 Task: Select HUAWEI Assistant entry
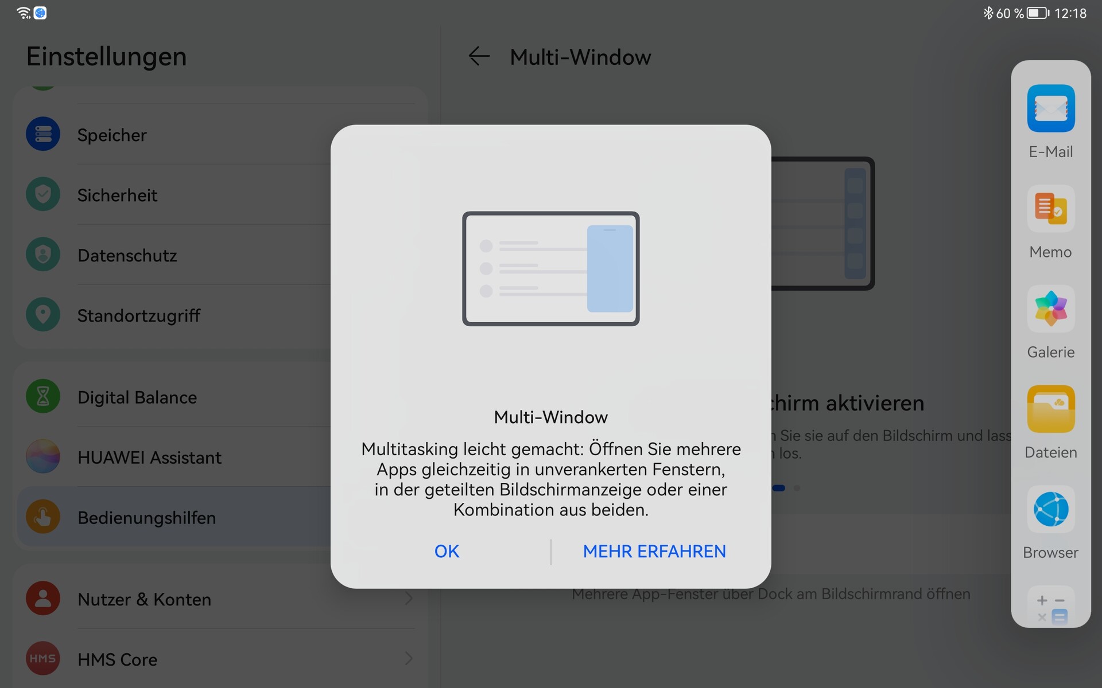tap(149, 458)
